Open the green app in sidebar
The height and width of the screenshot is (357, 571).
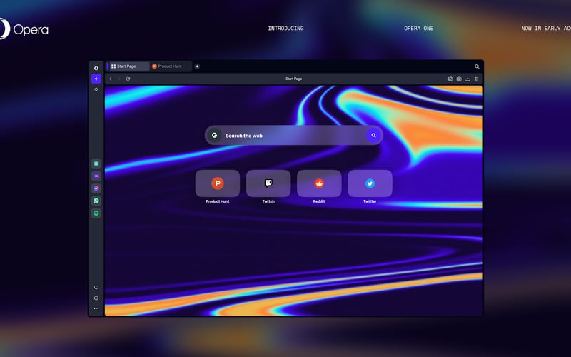(x=96, y=164)
